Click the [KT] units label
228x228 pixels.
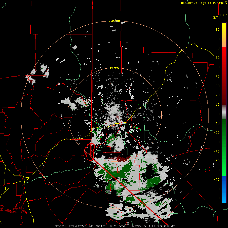tap(216, 17)
